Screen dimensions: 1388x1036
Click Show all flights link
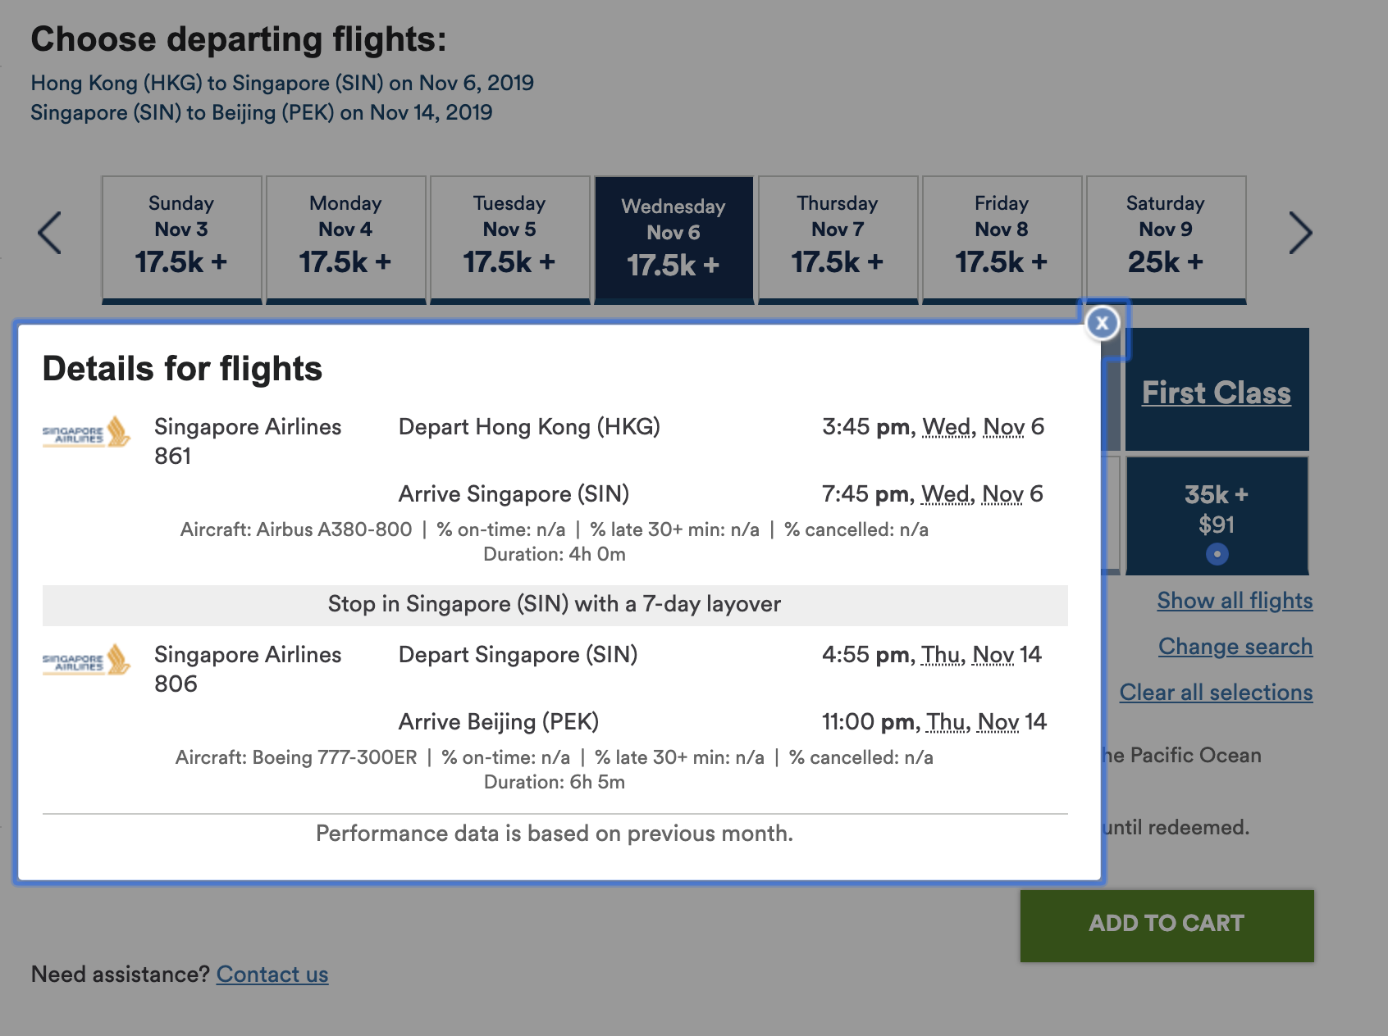[x=1235, y=601]
